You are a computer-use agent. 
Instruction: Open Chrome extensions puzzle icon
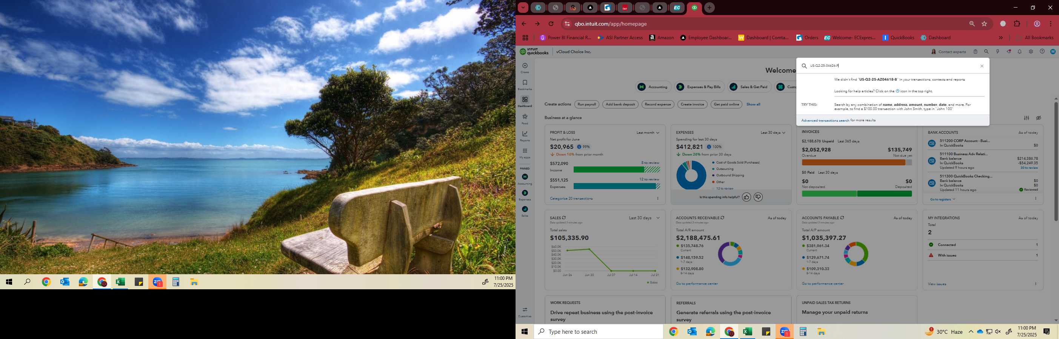1017,24
